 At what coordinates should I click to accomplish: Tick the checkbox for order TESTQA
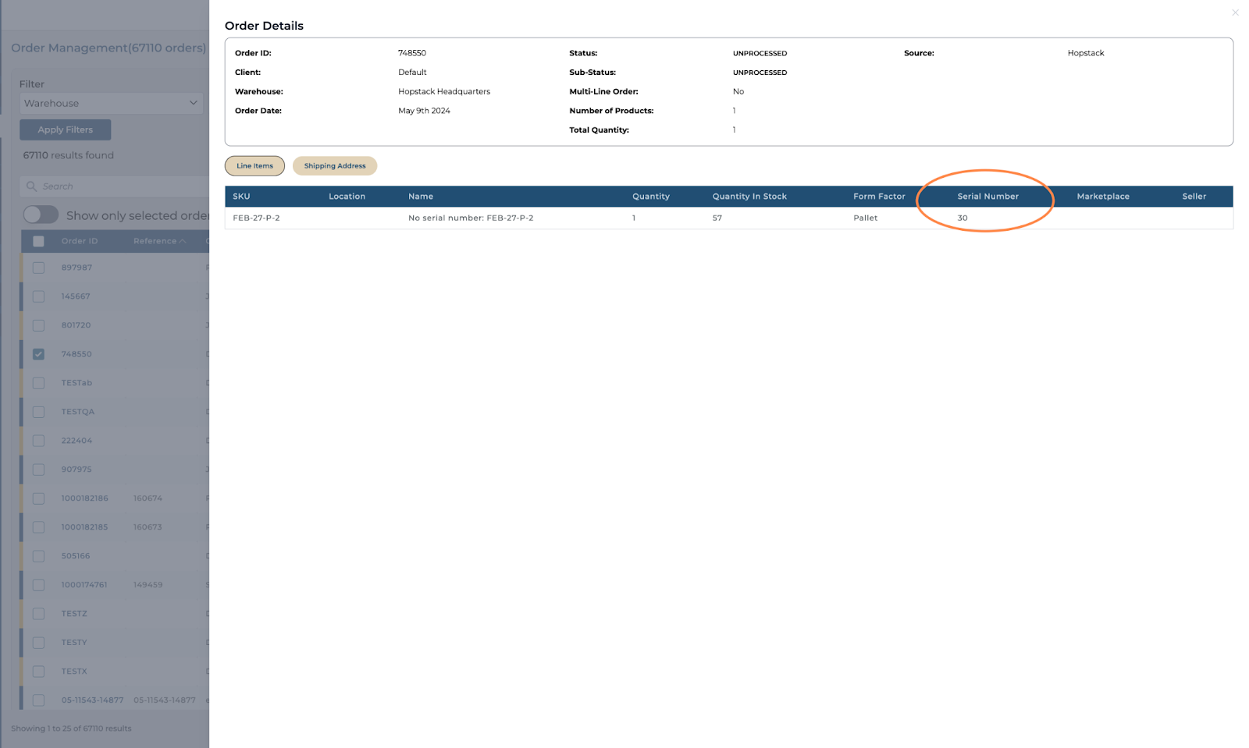click(38, 412)
